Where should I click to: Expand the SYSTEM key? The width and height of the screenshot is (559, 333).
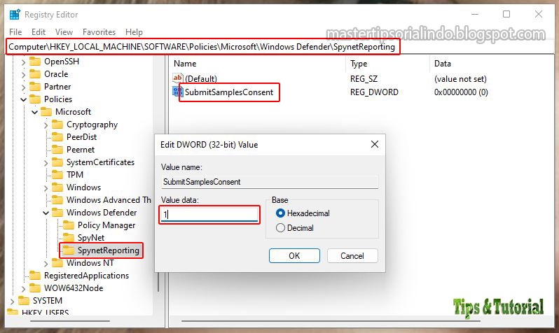(x=12, y=302)
